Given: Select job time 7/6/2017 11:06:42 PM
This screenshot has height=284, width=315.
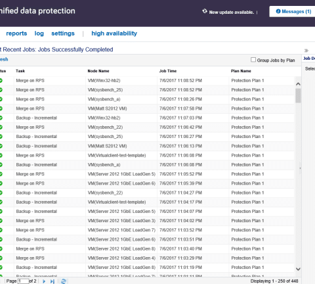Looking at the screenshot, I should [180, 128].
